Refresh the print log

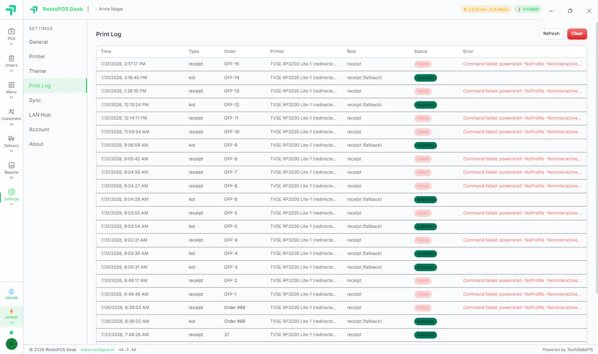click(x=551, y=33)
